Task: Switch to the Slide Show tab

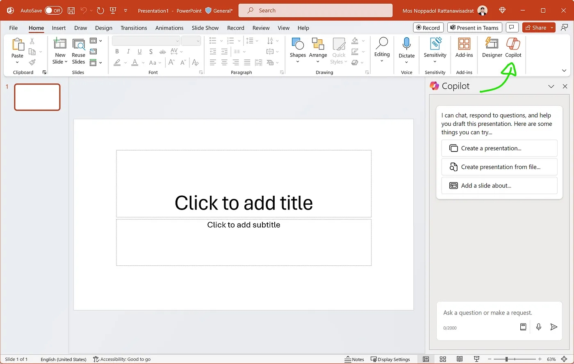Action: pos(205,28)
